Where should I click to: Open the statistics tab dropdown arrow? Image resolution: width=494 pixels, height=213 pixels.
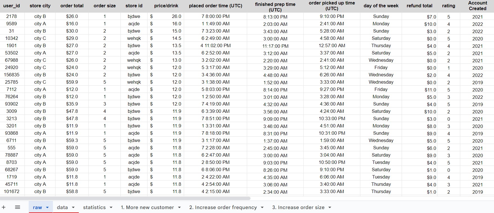(x=111, y=207)
